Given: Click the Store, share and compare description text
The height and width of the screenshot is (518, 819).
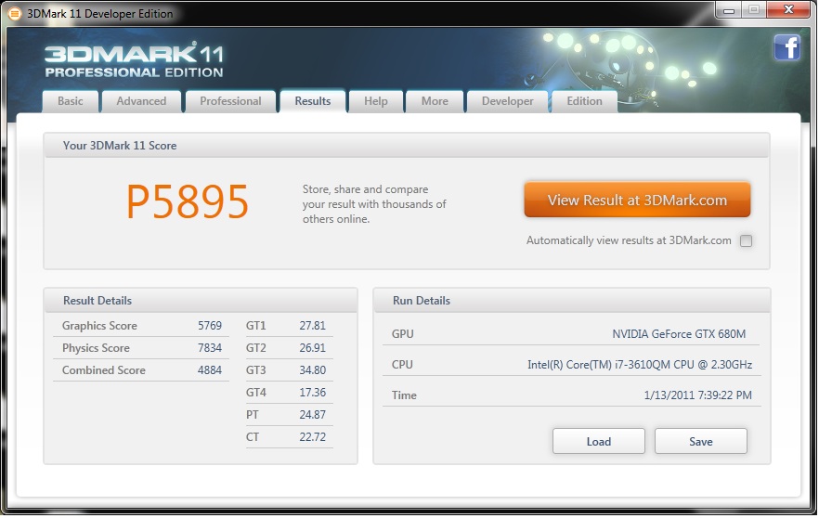Looking at the screenshot, I should pos(374,204).
